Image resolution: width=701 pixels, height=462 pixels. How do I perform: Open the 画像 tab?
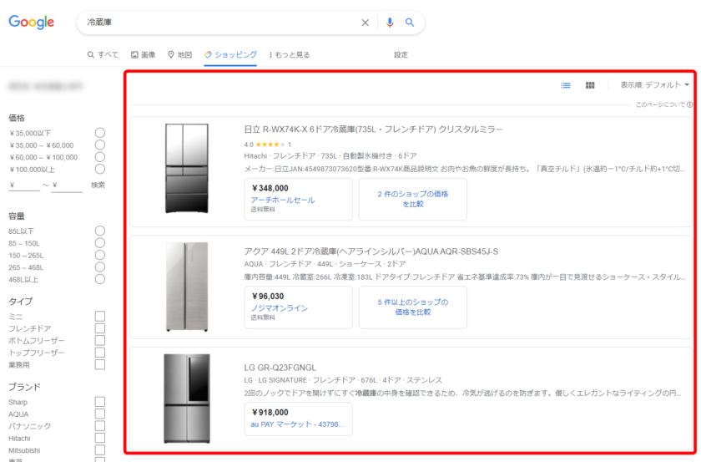coord(143,54)
